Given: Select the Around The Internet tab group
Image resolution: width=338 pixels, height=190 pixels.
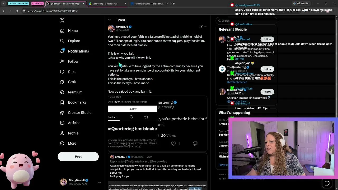Looking at the screenshot, I should coord(18,4).
